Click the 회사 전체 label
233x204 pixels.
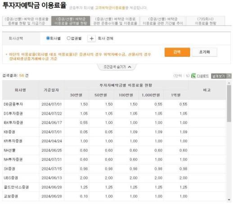tap(106, 39)
